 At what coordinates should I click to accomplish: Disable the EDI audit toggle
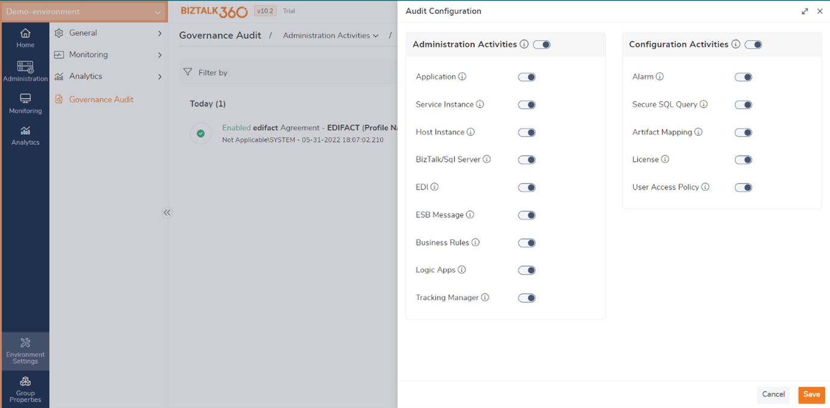[527, 187]
